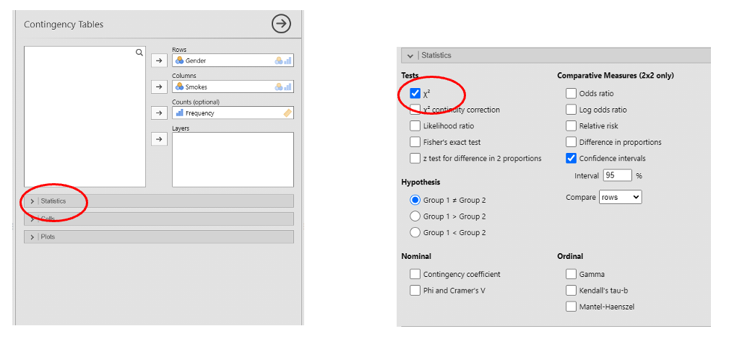Image resolution: width=729 pixels, height=339 pixels.
Task: Expand the Statistics section on left panel
Action: pyautogui.click(x=159, y=201)
